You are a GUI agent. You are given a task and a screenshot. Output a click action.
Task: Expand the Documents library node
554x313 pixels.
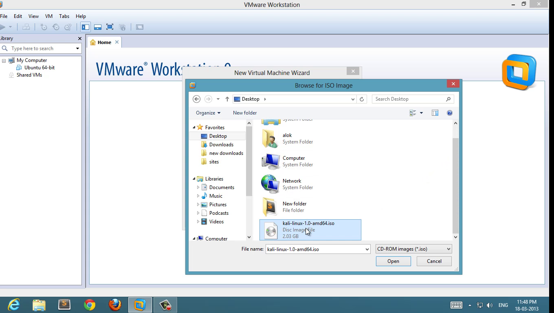pos(198,187)
